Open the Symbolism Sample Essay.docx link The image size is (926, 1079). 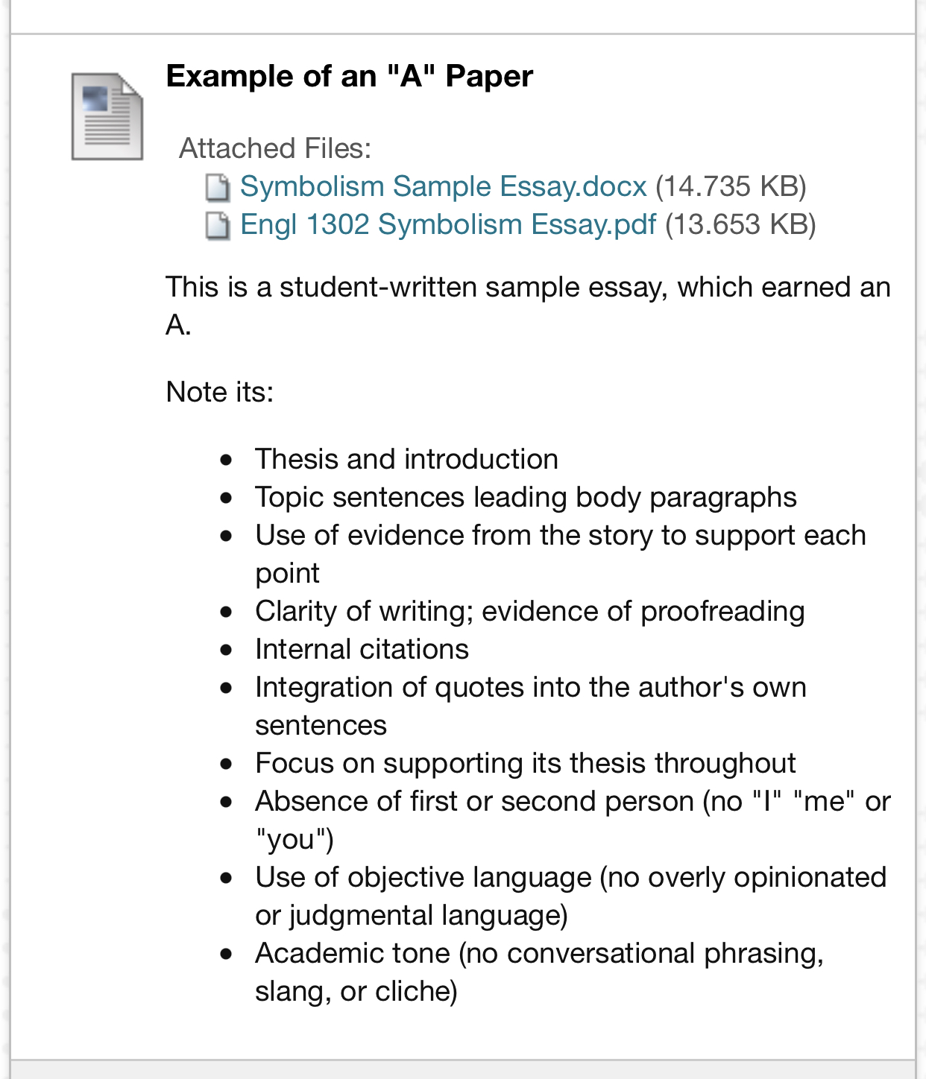pyautogui.click(x=443, y=186)
